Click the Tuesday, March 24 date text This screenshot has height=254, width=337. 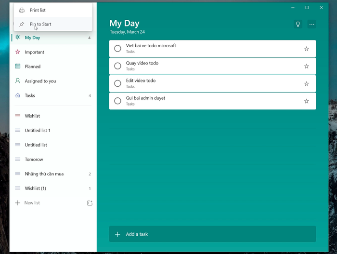[x=127, y=32]
